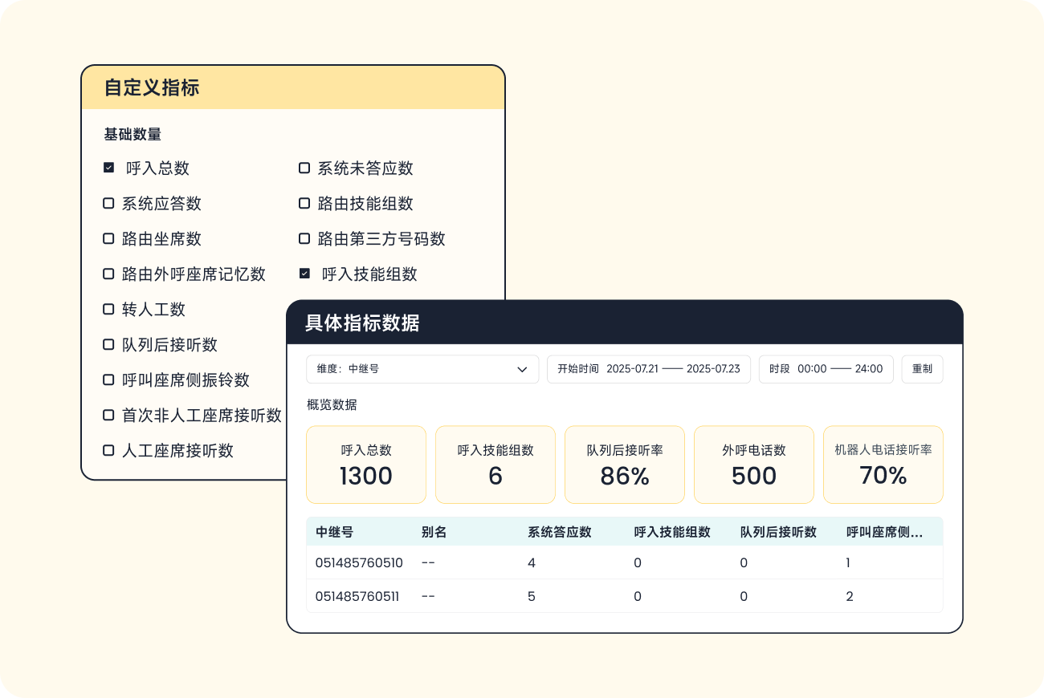The height and width of the screenshot is (698, 1044).
Task: Uncheck the 呼入技能组数 option
Action: [x=304, y=274]
